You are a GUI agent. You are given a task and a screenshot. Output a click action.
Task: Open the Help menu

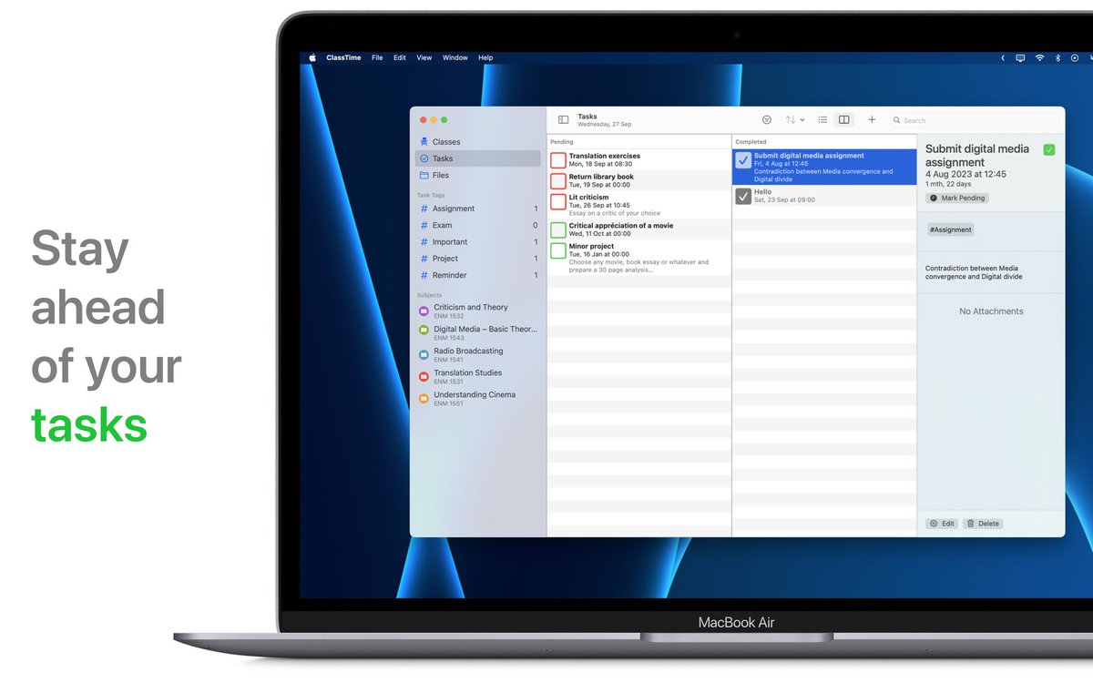485,57
